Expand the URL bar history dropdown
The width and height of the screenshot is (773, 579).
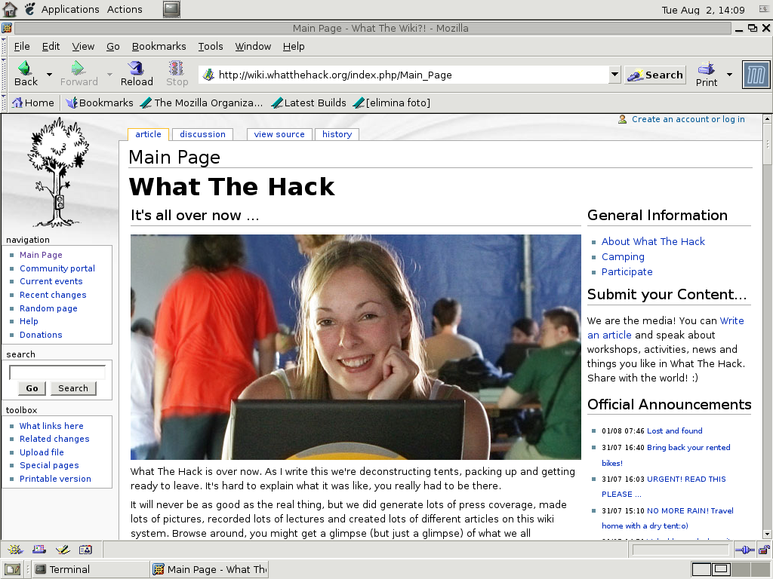[x=614, y=75]
